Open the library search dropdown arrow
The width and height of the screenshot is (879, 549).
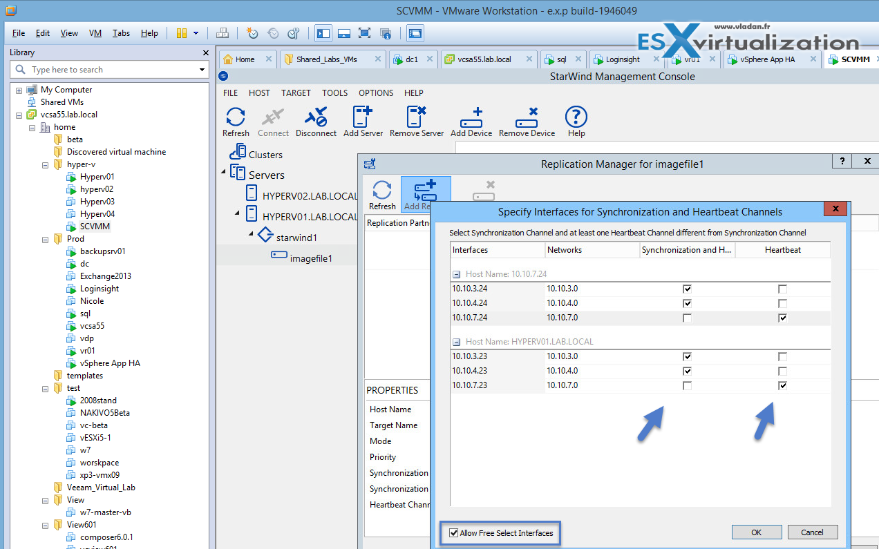pos(202,70)
